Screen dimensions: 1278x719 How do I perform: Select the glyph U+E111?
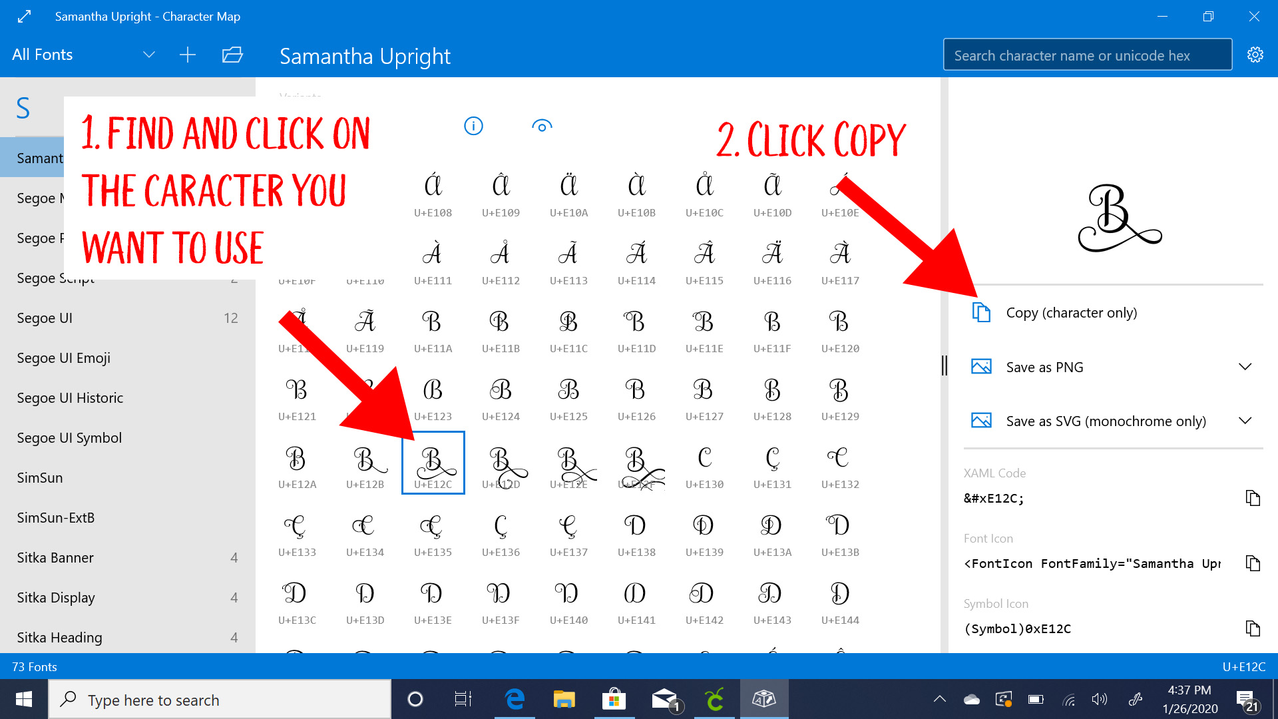pos(433,259)
